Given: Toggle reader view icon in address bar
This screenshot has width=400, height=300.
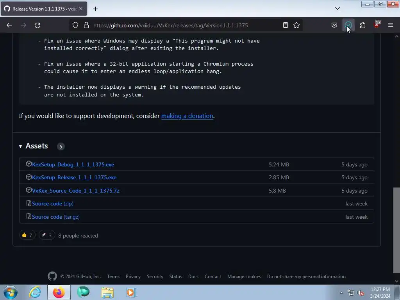Looking at the screenshot, I should tap(286, 25).
